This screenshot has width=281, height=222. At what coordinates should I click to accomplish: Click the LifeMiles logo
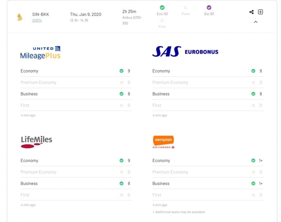coord(36,142)
